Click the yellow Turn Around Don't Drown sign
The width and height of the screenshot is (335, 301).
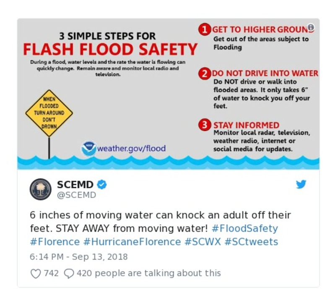(49, 113)
